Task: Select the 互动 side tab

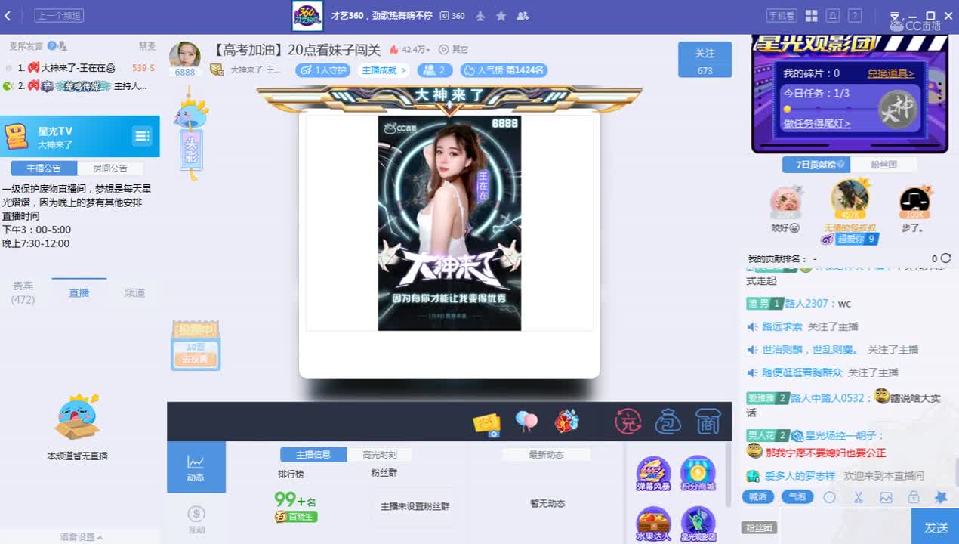Action: [196, 519]
